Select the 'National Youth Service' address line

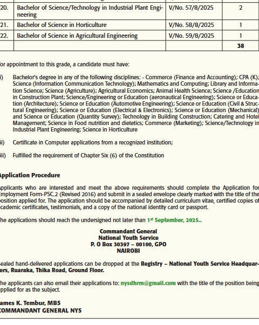tap(128, 238)
